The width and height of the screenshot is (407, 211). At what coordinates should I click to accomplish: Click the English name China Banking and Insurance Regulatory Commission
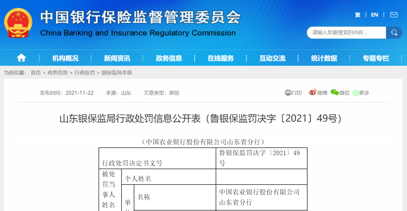point(138,33)
